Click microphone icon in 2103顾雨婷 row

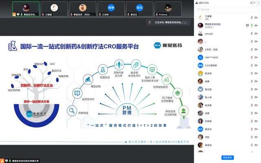pos(252,65)
